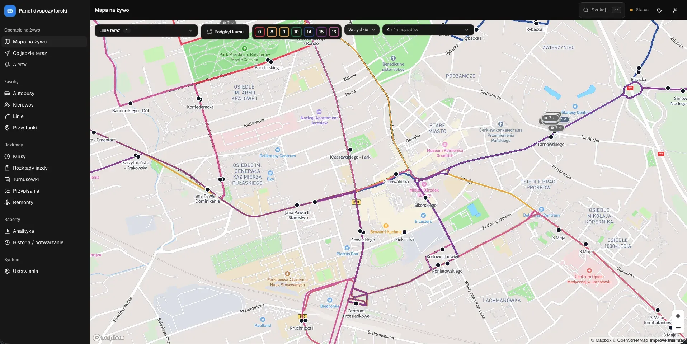Screen dimensions: 687x344
Task: Click the Kaufland shop icon
Action: click(263, 320)
